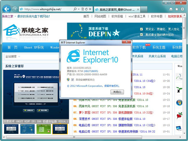Screen dimensions: 188x141
Task: Select the 系统主题 navigation item
Action: point(159,48)
